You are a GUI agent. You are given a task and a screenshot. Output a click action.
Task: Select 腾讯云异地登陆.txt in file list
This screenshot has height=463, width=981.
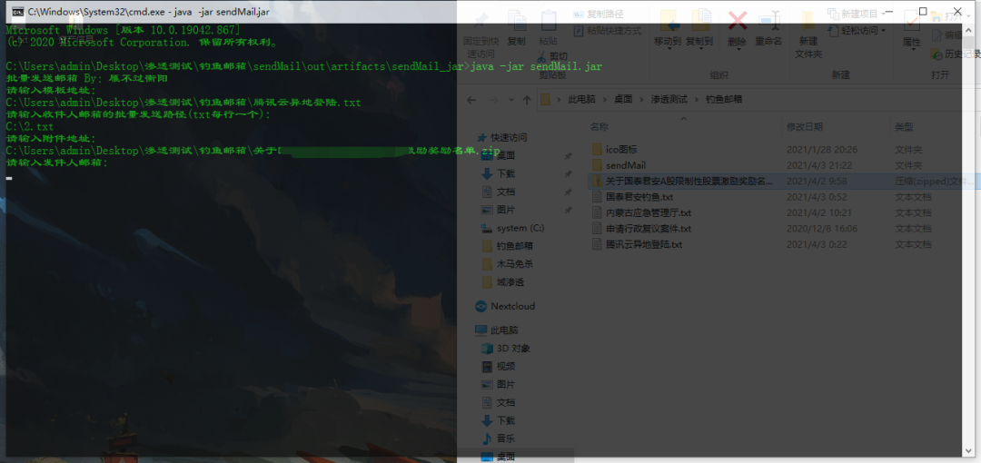click(x=644, y=244)
